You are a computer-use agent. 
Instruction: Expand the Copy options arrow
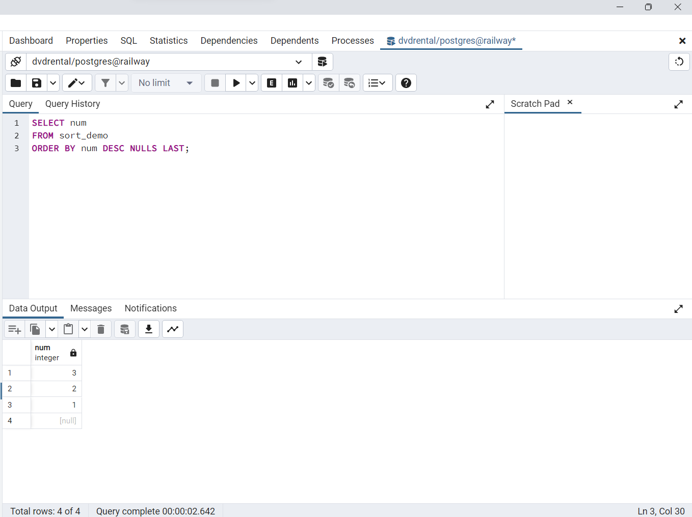(x=52, y=329)
